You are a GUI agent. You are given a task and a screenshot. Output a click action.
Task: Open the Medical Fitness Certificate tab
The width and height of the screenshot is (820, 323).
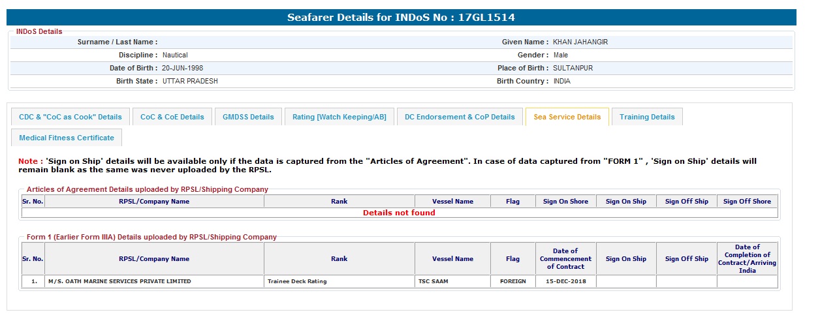tap(67, 138)
